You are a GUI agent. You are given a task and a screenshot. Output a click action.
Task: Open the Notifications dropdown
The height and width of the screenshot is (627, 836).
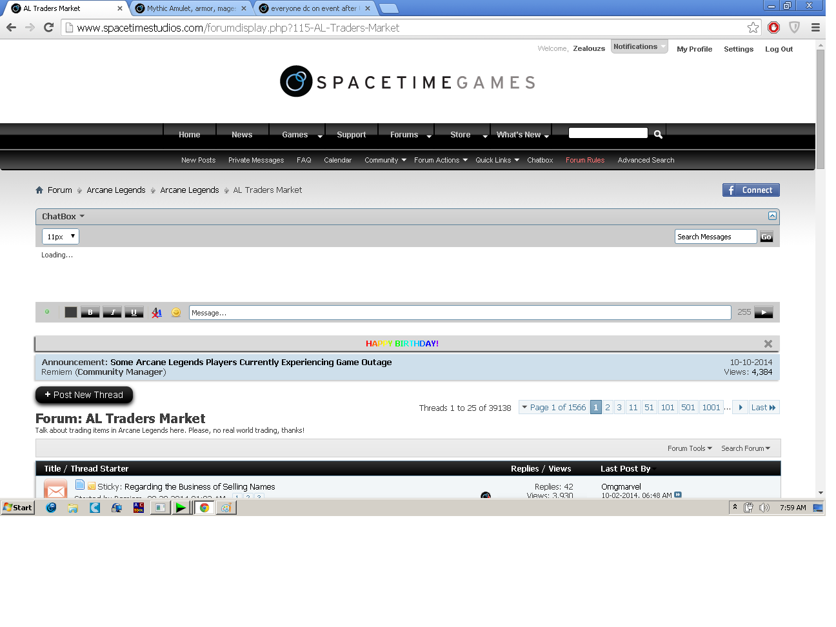[x=639, y=46]
